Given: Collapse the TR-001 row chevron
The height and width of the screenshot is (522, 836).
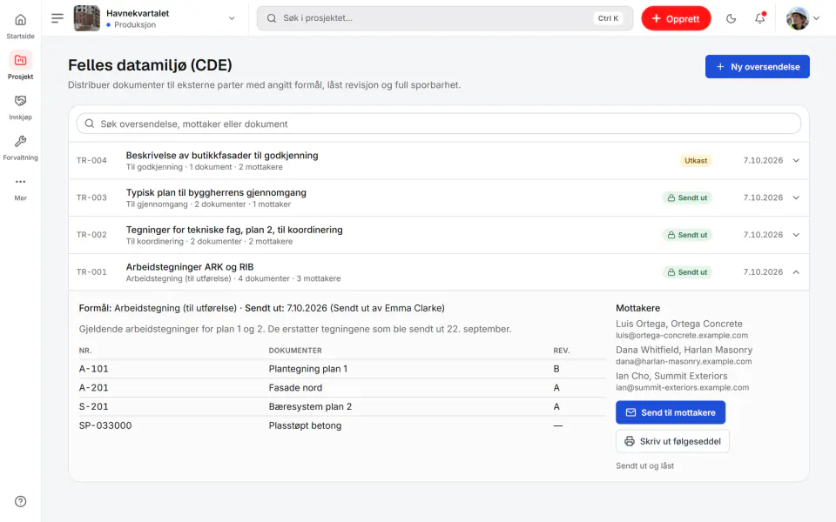Looking at the screenshot, I should pyautogui.click(x=796, y=272).
